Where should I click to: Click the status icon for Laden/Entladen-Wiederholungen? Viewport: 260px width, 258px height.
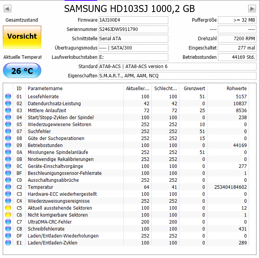[8, 236]
